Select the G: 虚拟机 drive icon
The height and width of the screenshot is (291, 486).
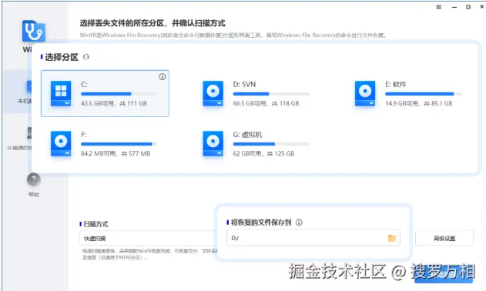[213, 143]
